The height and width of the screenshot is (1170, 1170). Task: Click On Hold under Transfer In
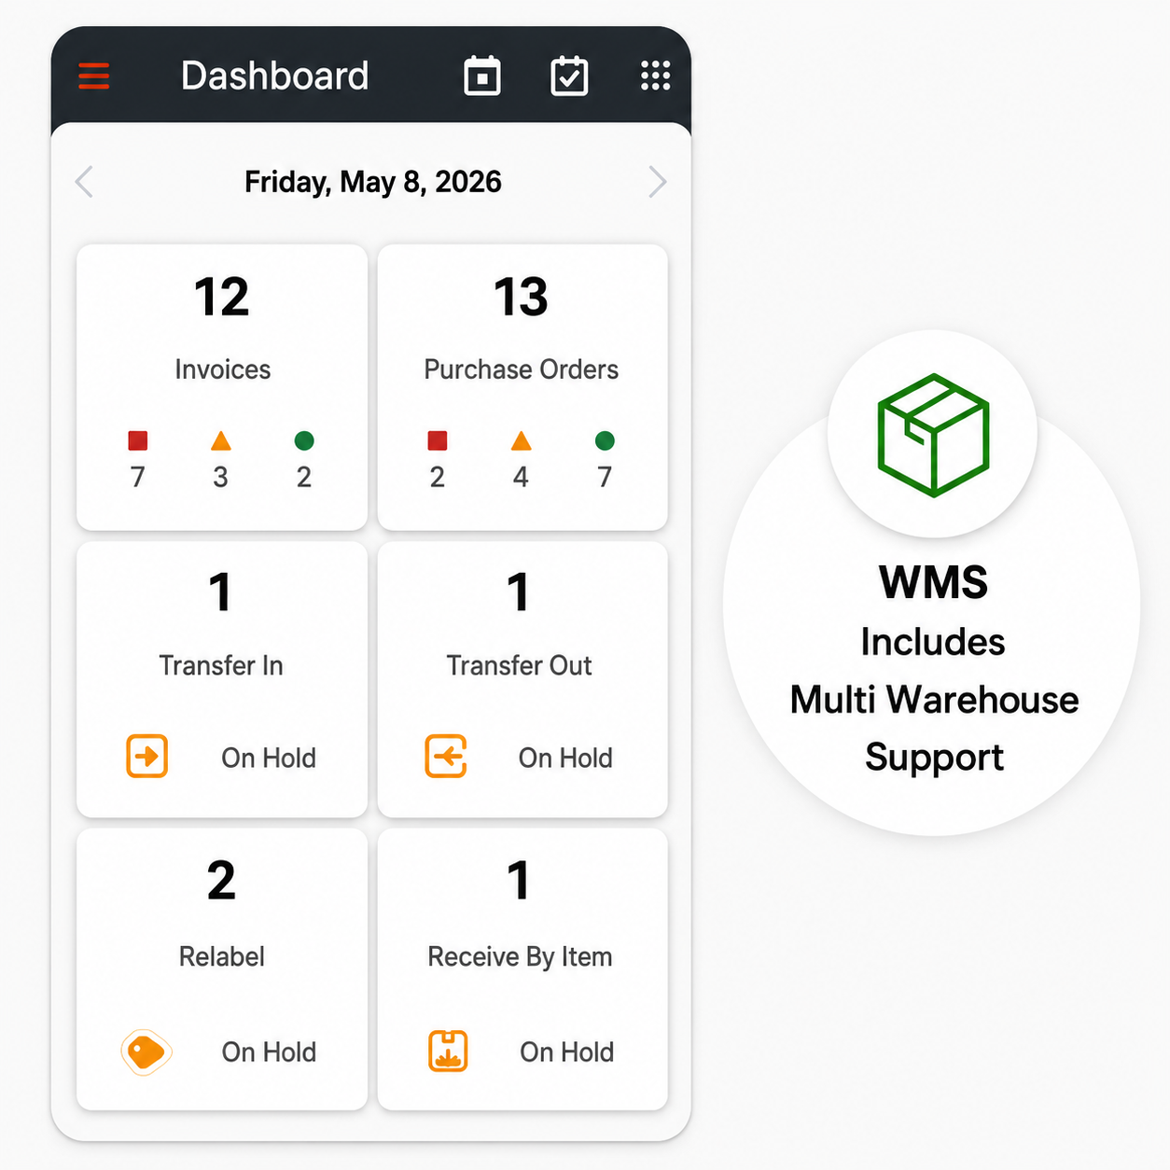click(x=269, y=758)
